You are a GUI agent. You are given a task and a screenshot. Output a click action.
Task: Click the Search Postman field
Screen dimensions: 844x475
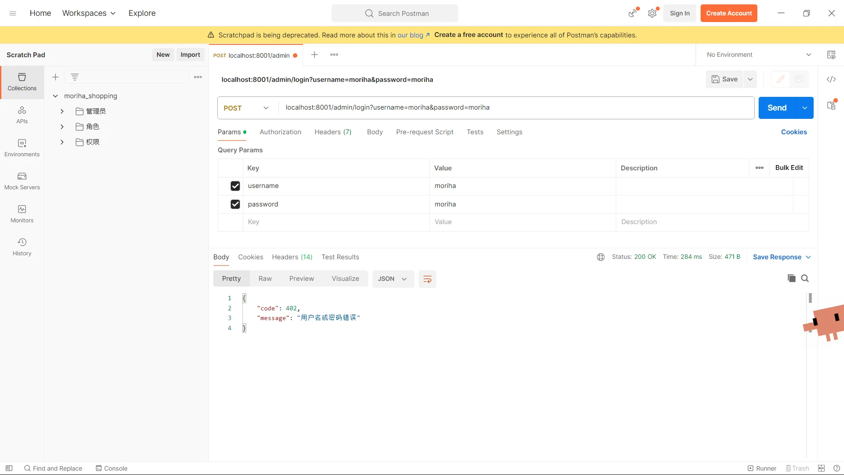395,13
